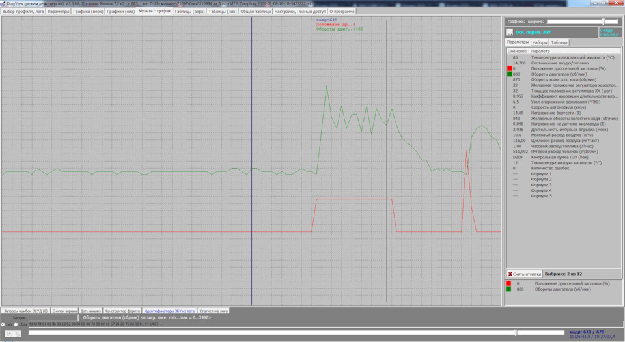Open the 'О программе' tab
625x342 pixels.
pyautogui.click(x=342, y=12)
